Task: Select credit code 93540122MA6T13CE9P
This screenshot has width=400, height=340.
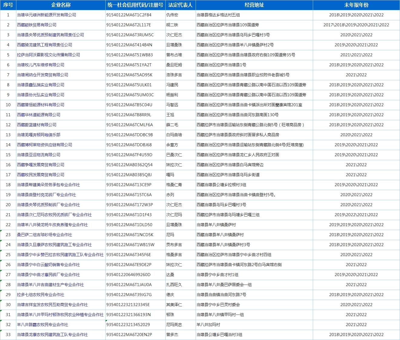Action: coord(129,185)
